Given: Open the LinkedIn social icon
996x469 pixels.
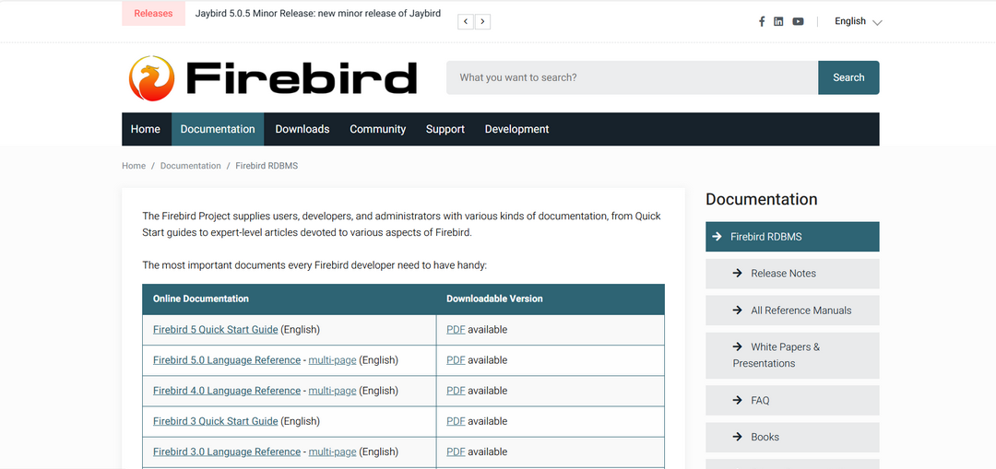Looking at the screenshot, I should click(x=778, y=21).
